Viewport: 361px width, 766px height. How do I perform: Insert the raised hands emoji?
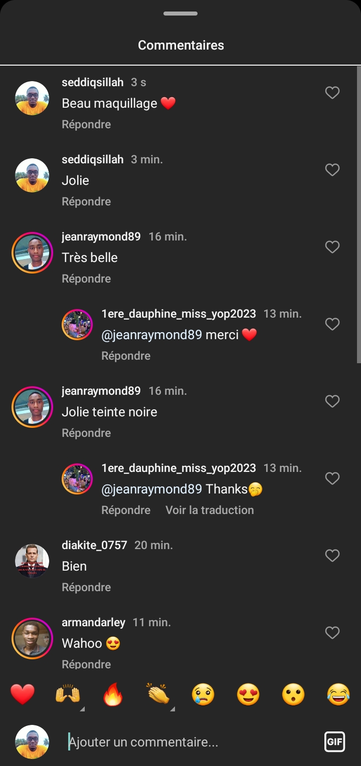[x=68, y=695]
